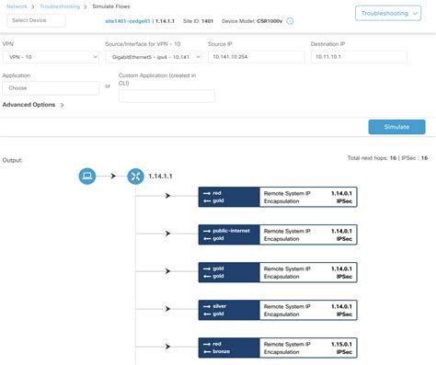The height and width of the screenshot is (365, 436).
Task: Click the Simulate button
Action: tap(396, 127)
